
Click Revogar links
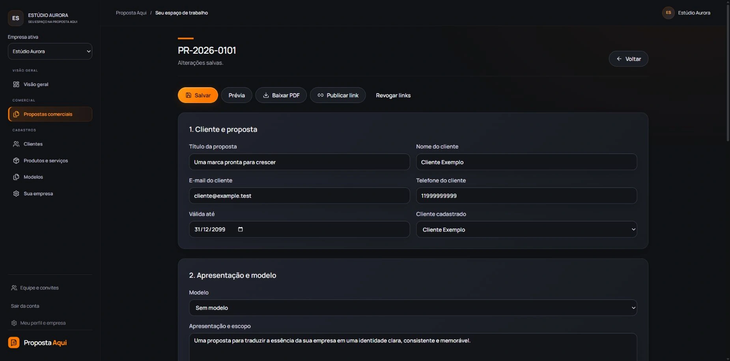tap(393, 95)
